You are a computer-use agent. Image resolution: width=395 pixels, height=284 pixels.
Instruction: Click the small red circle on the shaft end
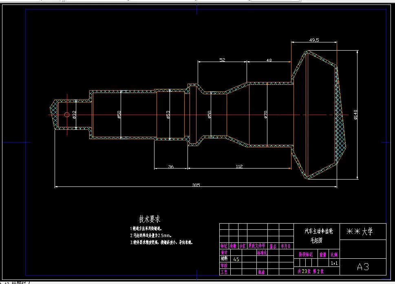pos(67,115)
